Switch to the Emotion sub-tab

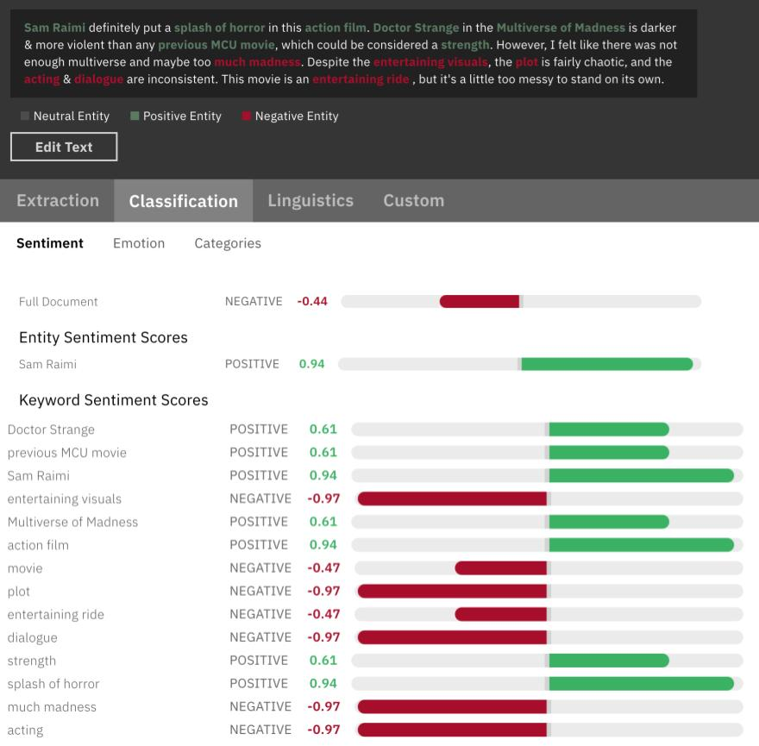[139, 243]
